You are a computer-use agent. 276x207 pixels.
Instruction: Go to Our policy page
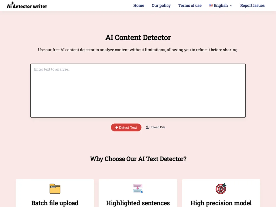(161, 5)
